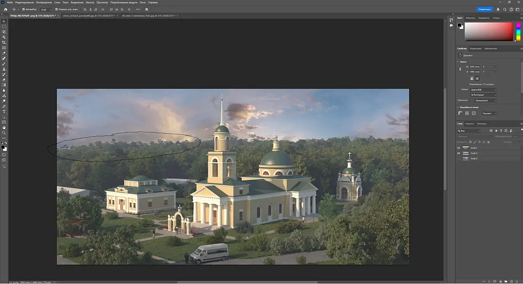Screen dimensions: 523x284
Task: Select the Zoom tool
Action: pyautogui.click(x=4, y=133)
